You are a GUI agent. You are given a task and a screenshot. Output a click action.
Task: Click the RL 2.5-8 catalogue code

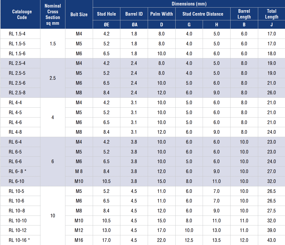coord(17,93)
